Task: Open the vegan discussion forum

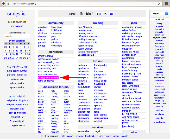Action: point(66,129)
